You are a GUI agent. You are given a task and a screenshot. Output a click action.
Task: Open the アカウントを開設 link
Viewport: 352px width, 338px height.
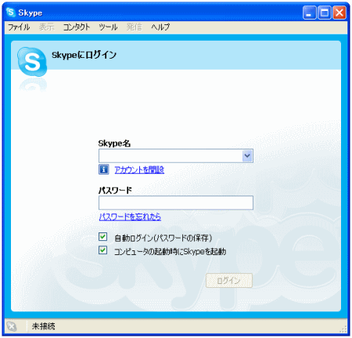(x=139, y=170)
